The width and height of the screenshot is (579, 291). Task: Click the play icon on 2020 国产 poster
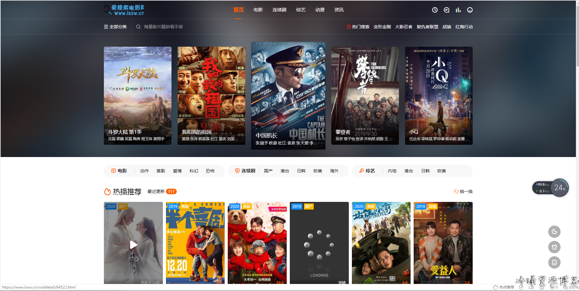[133, 245]
